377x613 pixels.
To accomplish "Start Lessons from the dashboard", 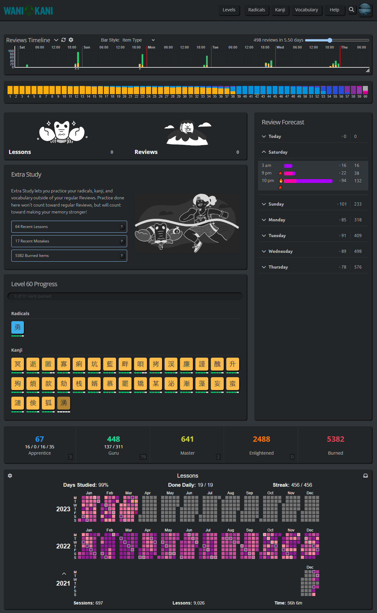I will tap(62, 136).
